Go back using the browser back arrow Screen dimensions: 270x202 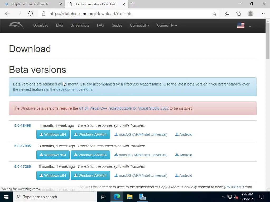[7, 13]
